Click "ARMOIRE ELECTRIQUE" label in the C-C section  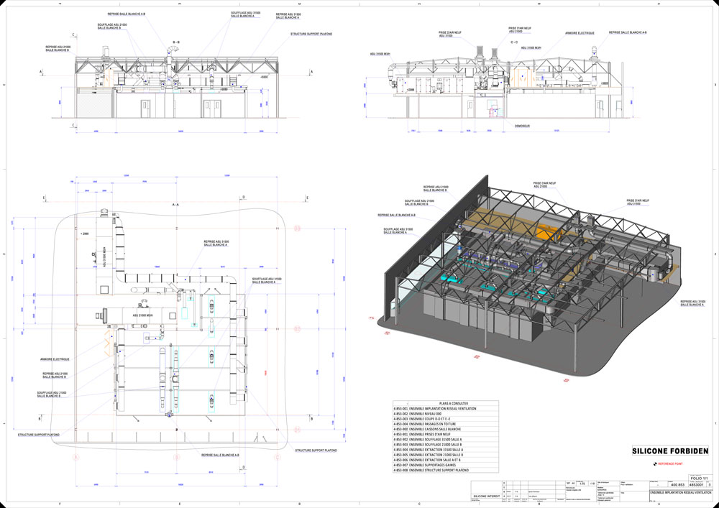580,33
